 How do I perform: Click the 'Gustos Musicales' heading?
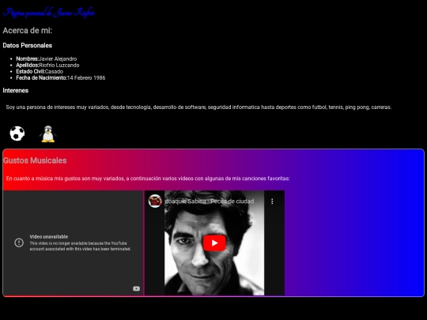click(35, 160)
